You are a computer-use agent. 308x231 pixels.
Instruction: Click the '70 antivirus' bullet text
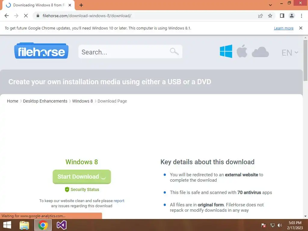(x=249, y=192)
